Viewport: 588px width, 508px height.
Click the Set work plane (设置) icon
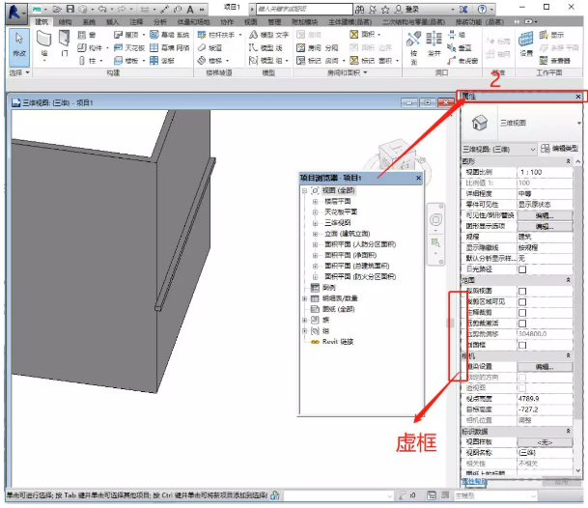pos(526,43)
